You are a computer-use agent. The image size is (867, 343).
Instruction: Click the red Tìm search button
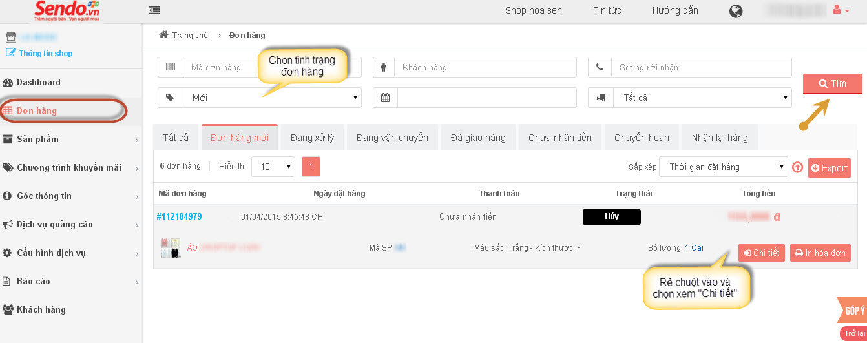[833, 84]
